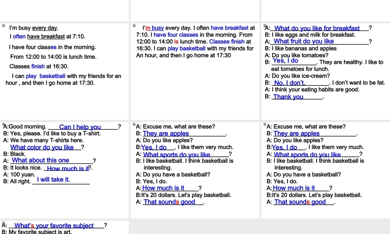Click "A: I think your eating habits are good."
390x234 pixels.
click(x=312, y=90)
